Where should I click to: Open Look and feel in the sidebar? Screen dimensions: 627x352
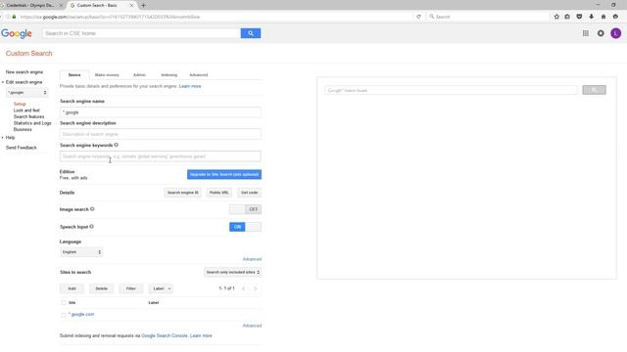26,110
